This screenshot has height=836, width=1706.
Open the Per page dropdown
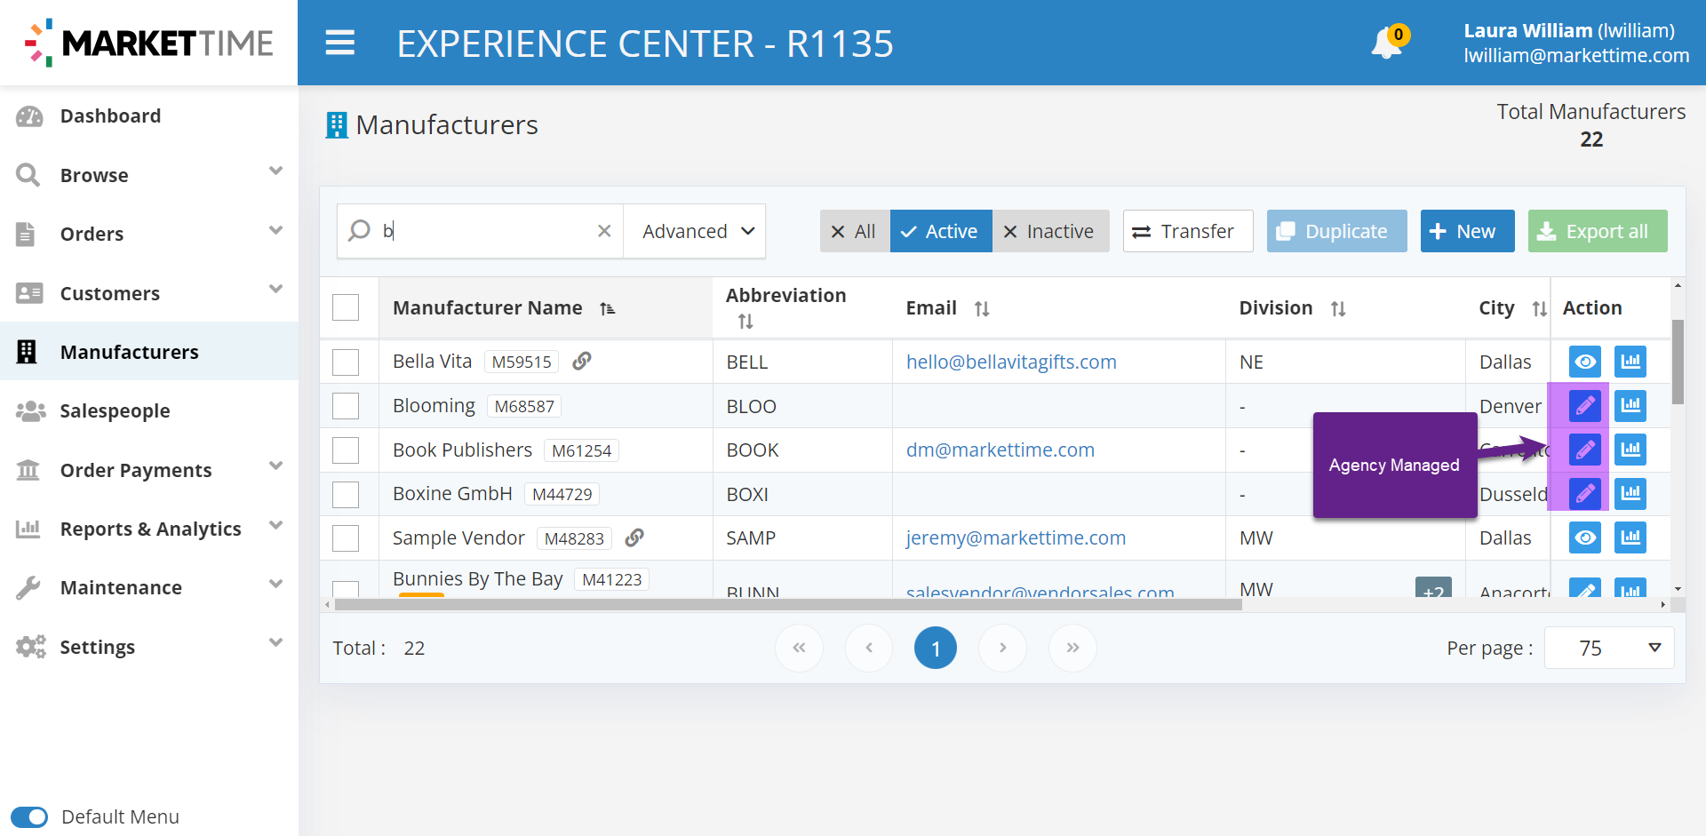point(1609,648)
